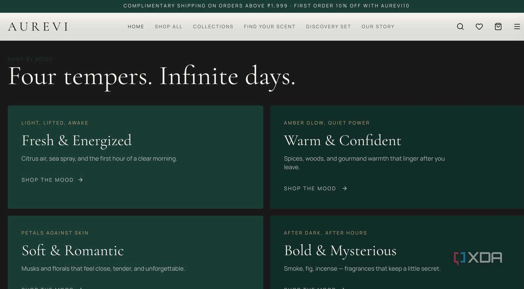The height and width of the screenshot is (289, 524).
Task: Visit the Our Story page
Action: pos(378,27)
